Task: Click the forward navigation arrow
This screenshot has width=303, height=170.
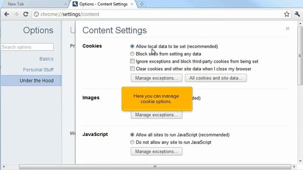Action: click(x=17, y=14)
